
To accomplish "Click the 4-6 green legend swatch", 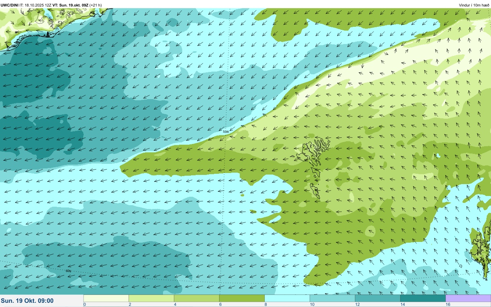I will click(196, 298).
